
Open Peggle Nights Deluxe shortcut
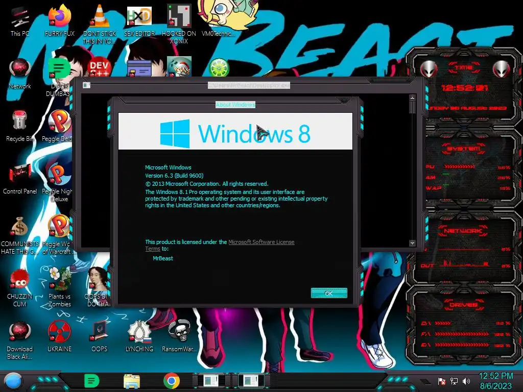click(x=59, y=182)
